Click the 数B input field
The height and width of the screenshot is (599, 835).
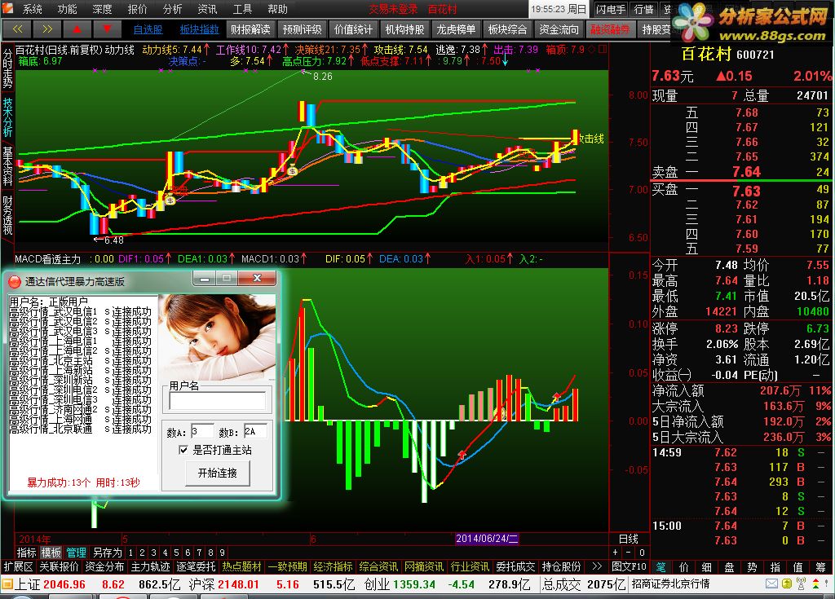[255, 432]
